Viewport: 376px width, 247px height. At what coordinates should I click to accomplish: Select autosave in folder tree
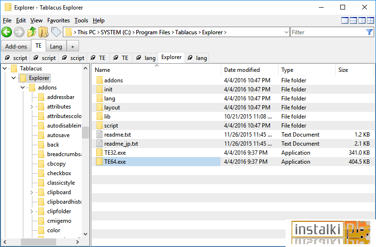click(x=58, y=135)
